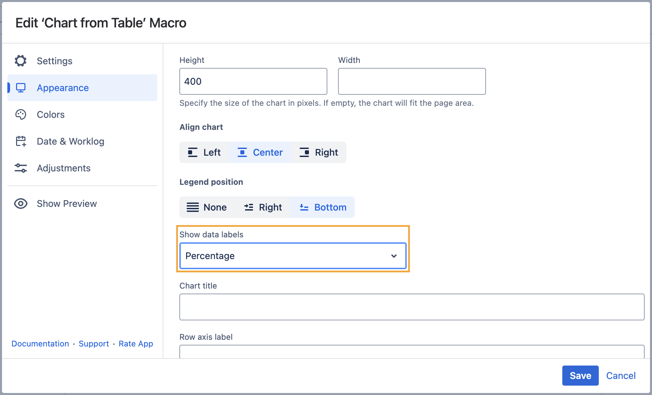The image size is (652, 395).
Task: Click the Settings gear icon
Action: [x=21, y=61]
